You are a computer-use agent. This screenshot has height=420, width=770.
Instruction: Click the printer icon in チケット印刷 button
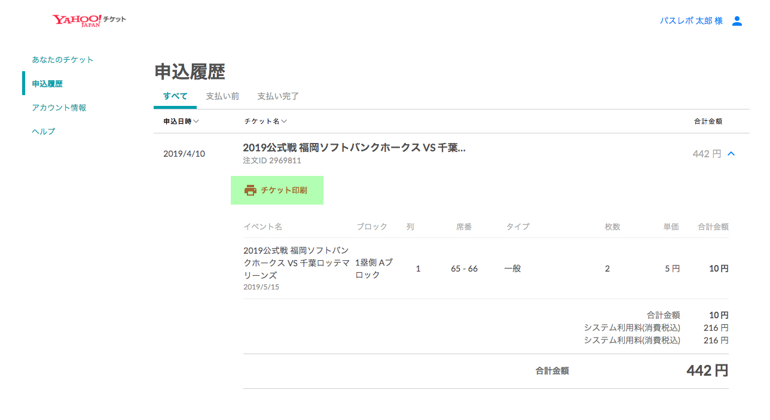click(250, 190)
